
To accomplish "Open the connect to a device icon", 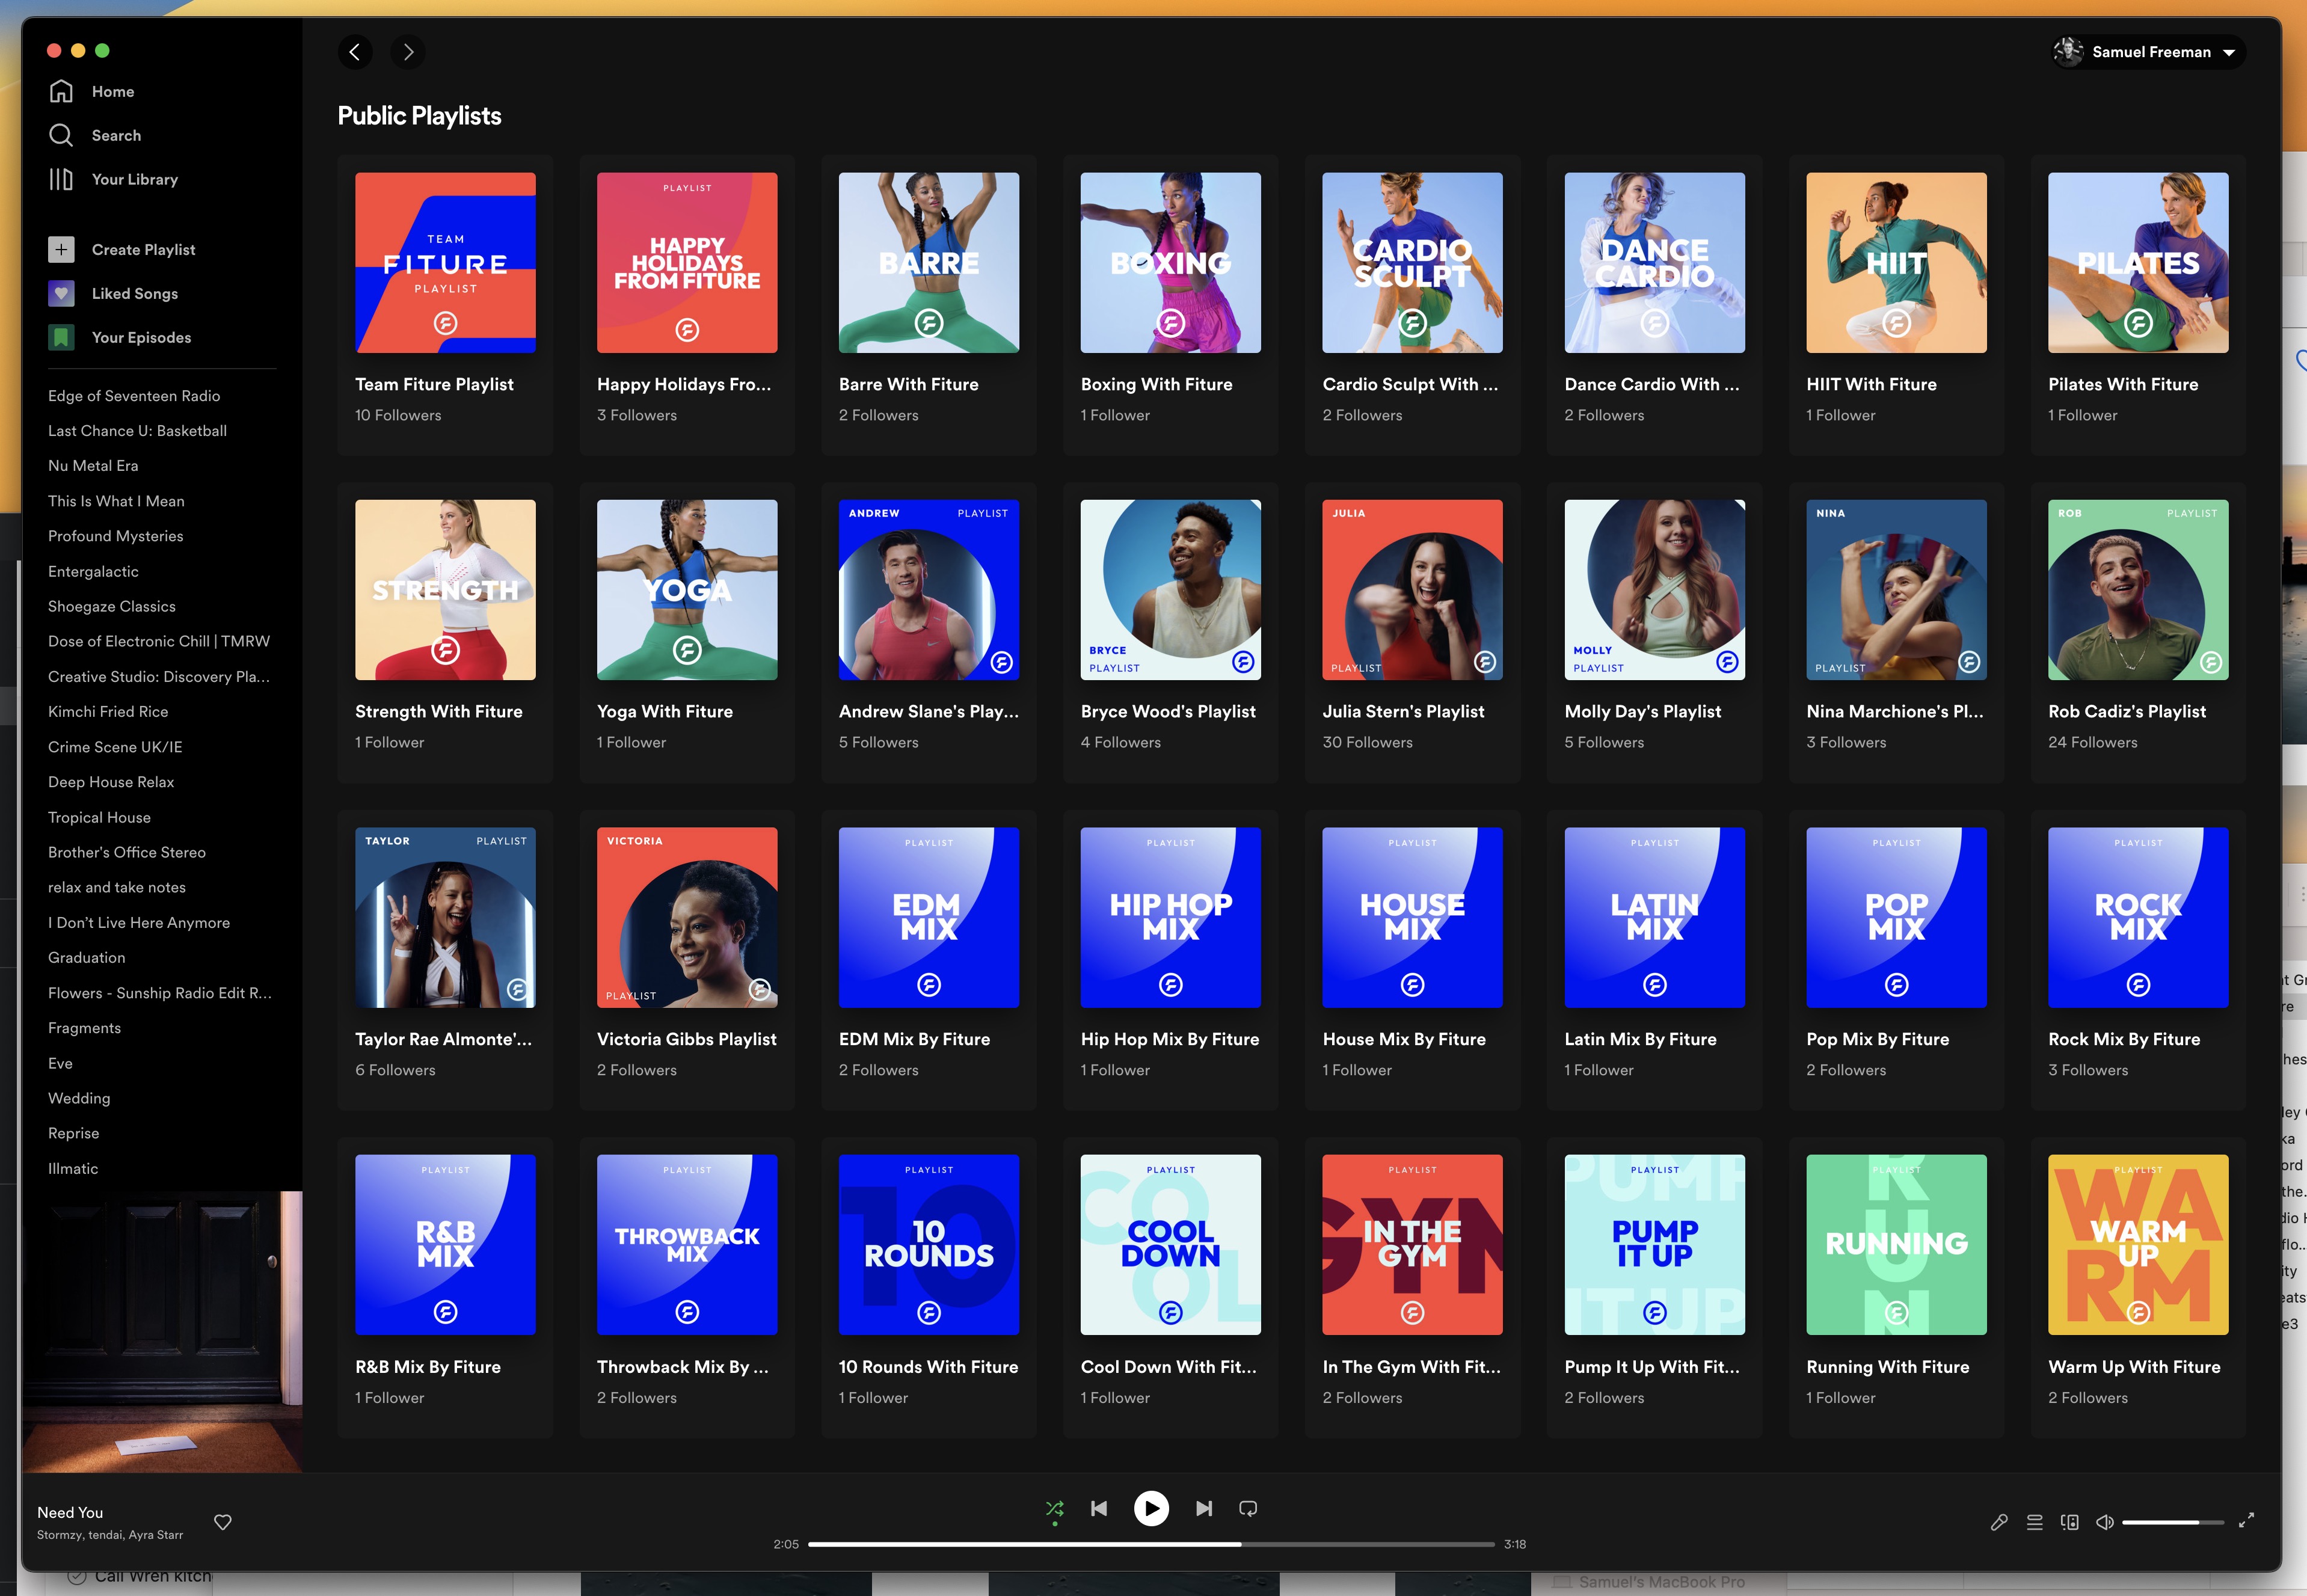I will coord(2069,1522).
